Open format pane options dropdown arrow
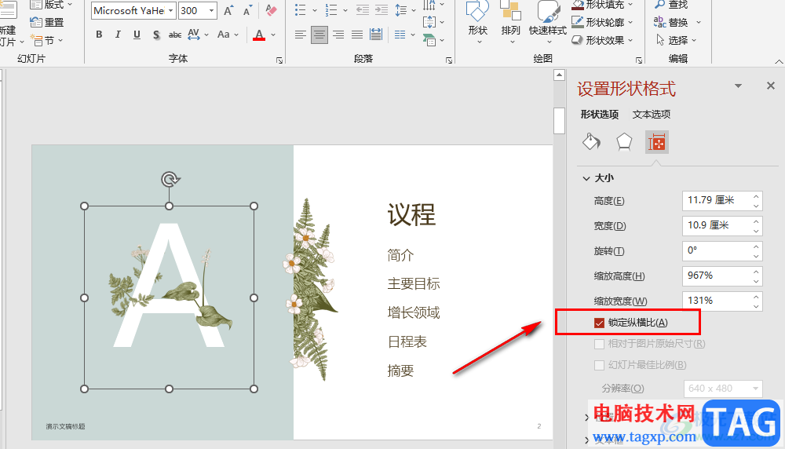 (x=738, y=86)
